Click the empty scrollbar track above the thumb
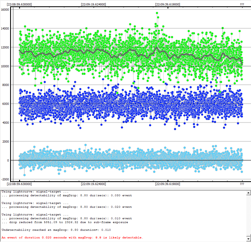Viewport: 251px width, 242px height. pyautogui.click(x=249, y=214)
